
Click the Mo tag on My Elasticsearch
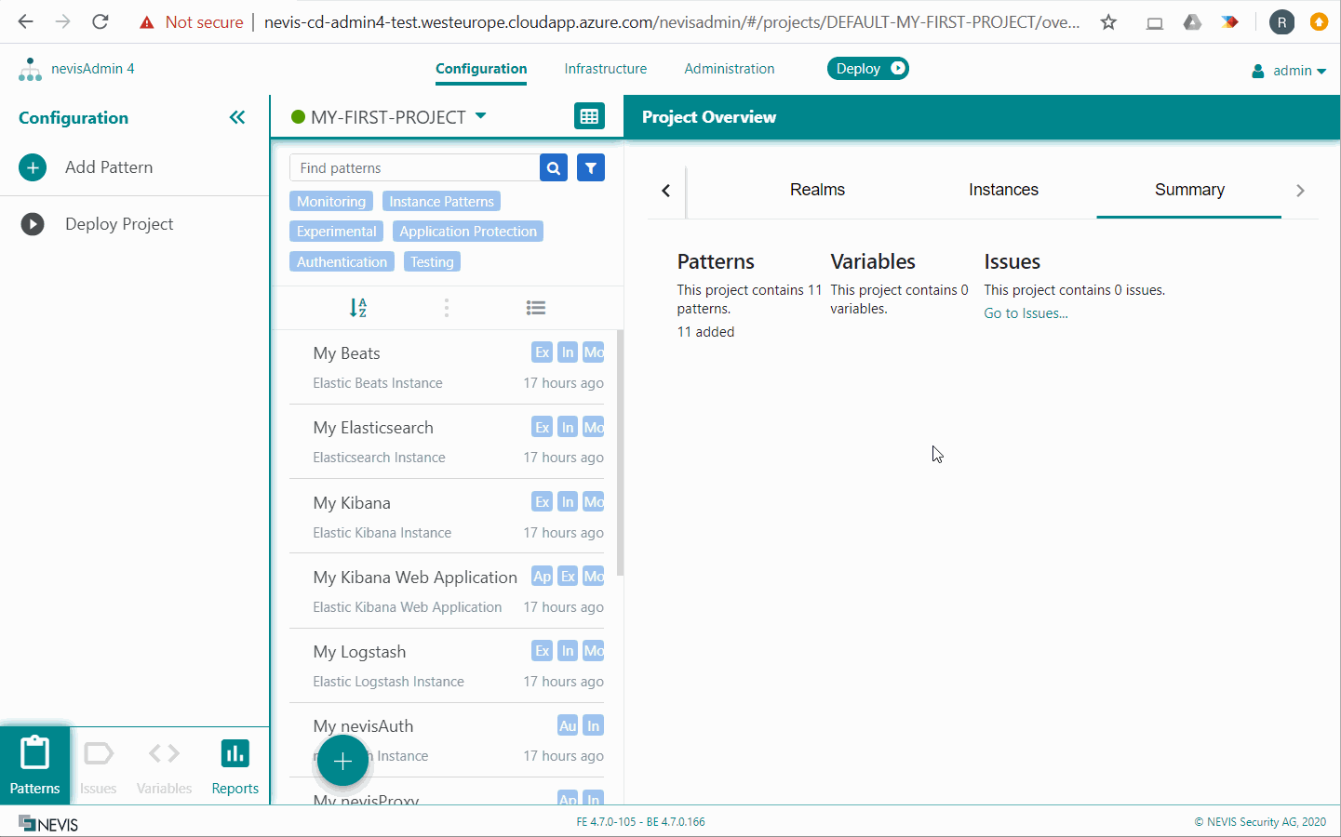click(x=594, y=428)
